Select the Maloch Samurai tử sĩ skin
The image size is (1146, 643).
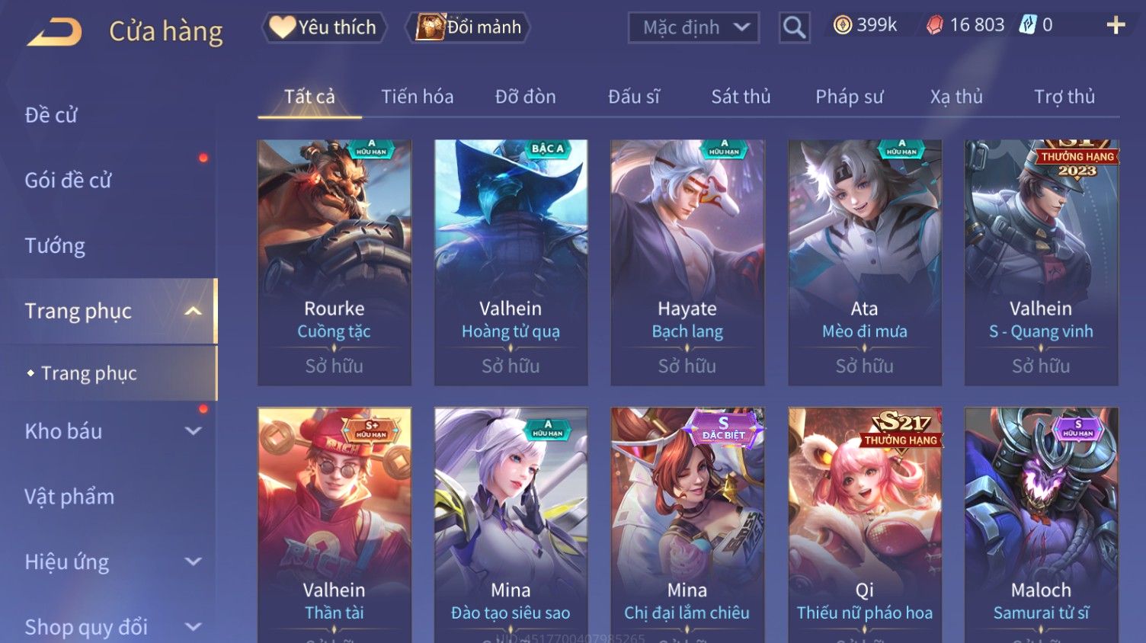tap(1042, 525)
